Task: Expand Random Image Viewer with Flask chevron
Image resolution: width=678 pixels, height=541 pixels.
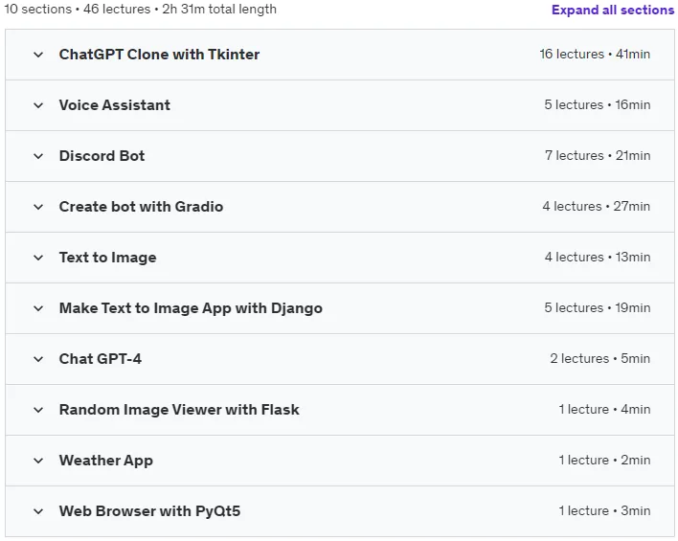Action: click(x=38, y=410)
